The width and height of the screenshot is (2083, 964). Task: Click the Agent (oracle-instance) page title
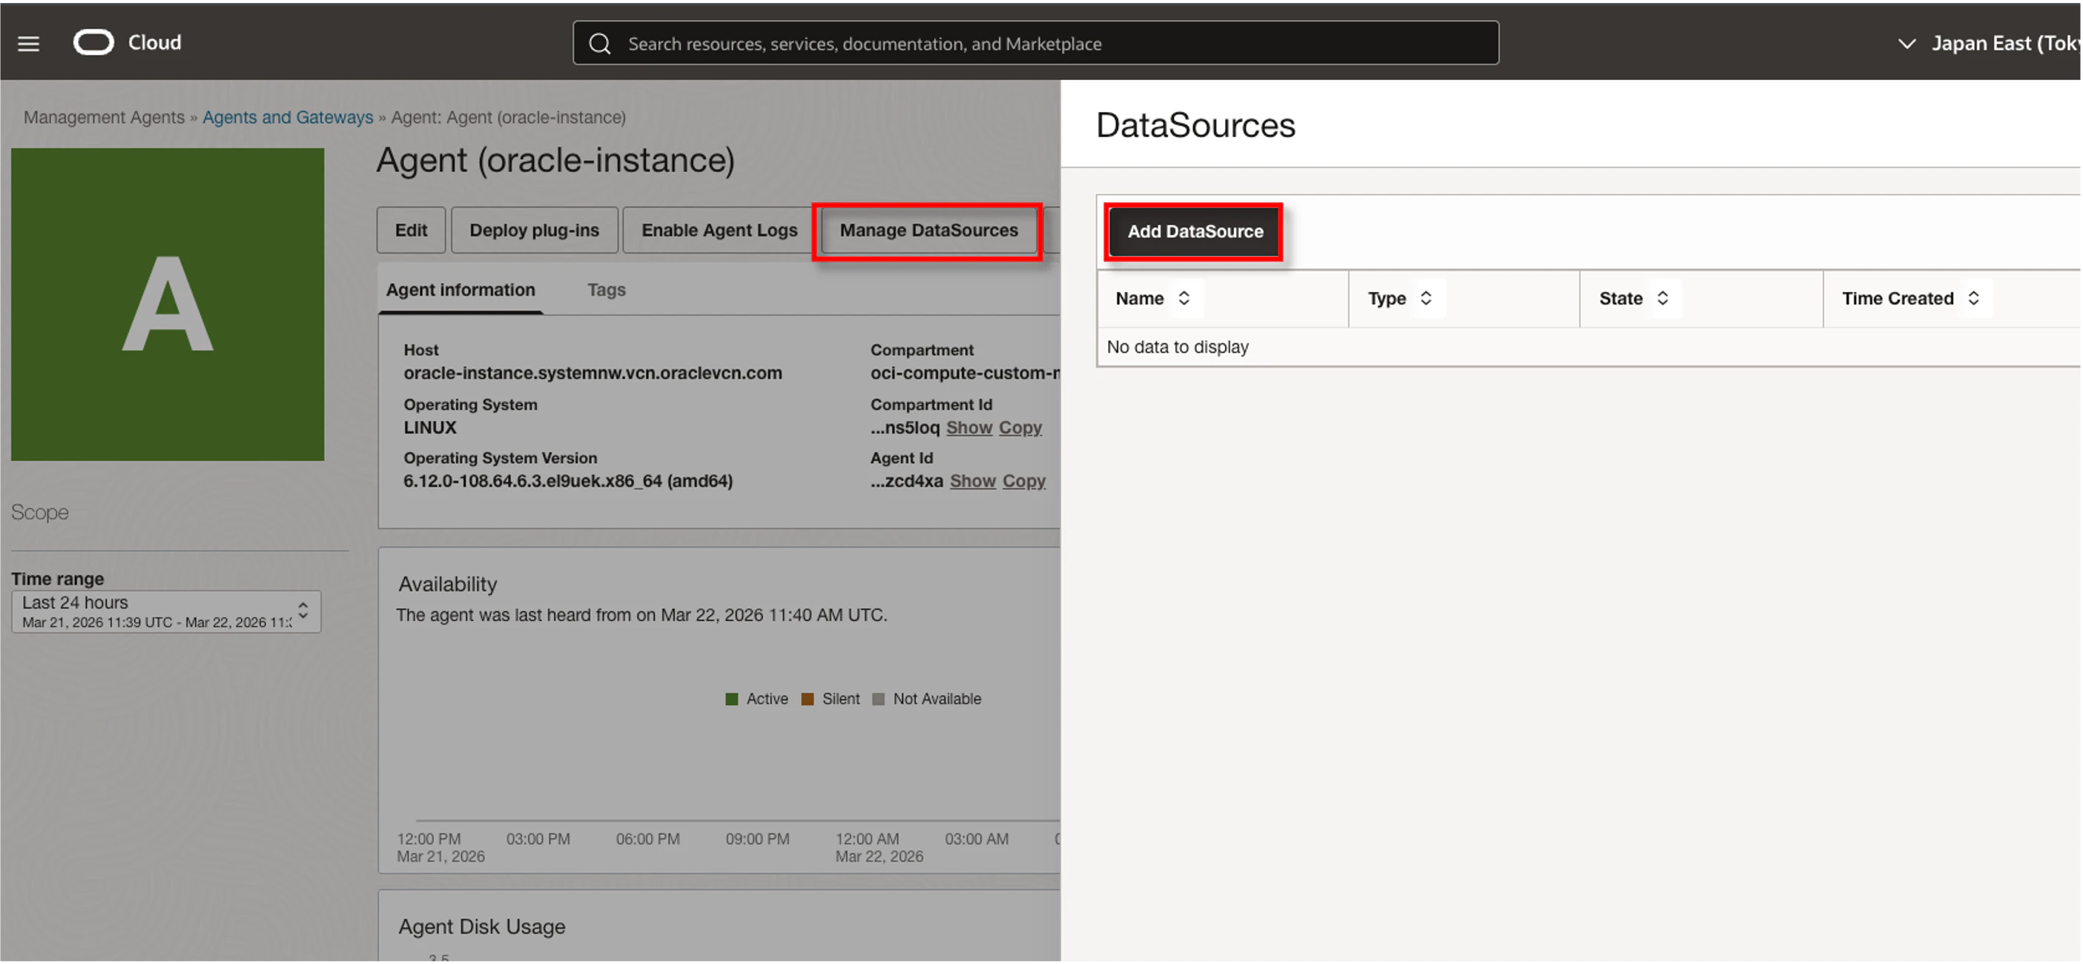(555, 161)
